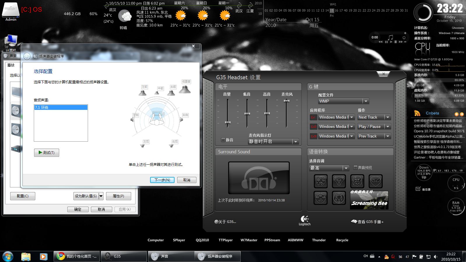Click the center front (中前) speaker icon
This screenshot has height=262, width=466.
click(157, 92)
